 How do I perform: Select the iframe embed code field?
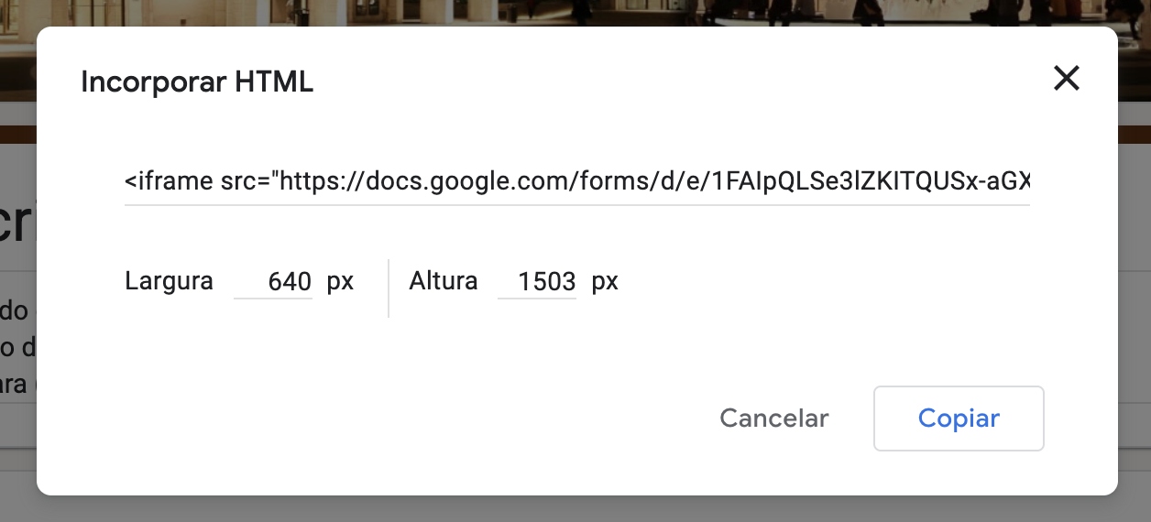[577, 181]
